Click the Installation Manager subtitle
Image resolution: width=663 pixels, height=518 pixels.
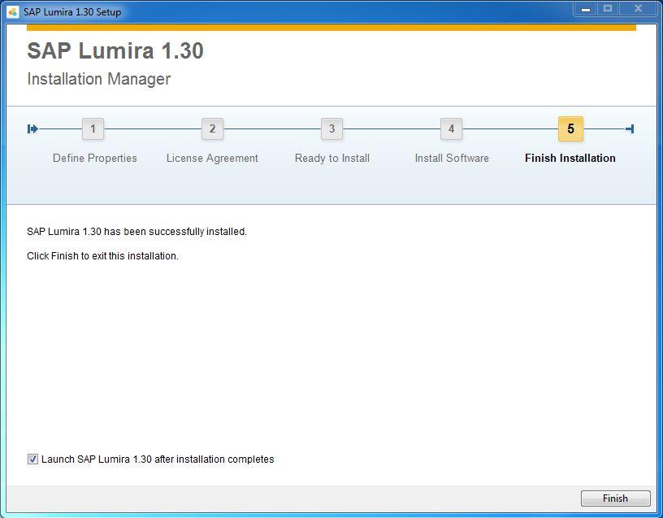(99, 79)
